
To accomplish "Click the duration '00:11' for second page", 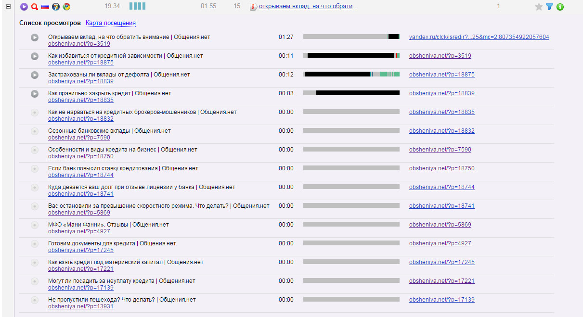I will (286, 56).
